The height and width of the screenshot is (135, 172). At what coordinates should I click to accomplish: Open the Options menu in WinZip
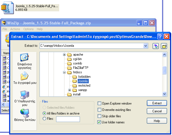(28, 29)
